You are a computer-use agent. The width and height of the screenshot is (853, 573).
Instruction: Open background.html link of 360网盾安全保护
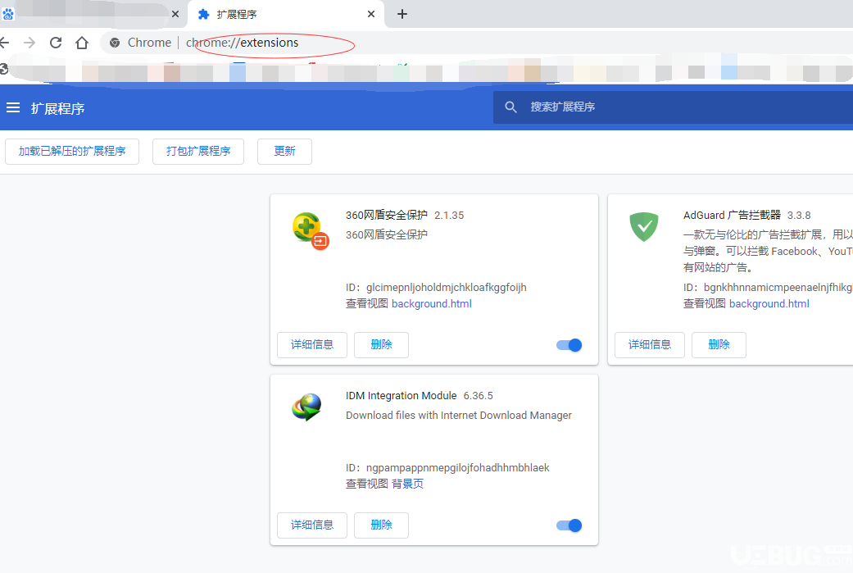431,303
